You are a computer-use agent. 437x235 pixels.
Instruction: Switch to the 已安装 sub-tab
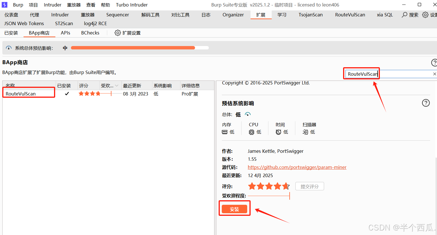point(11,33)
